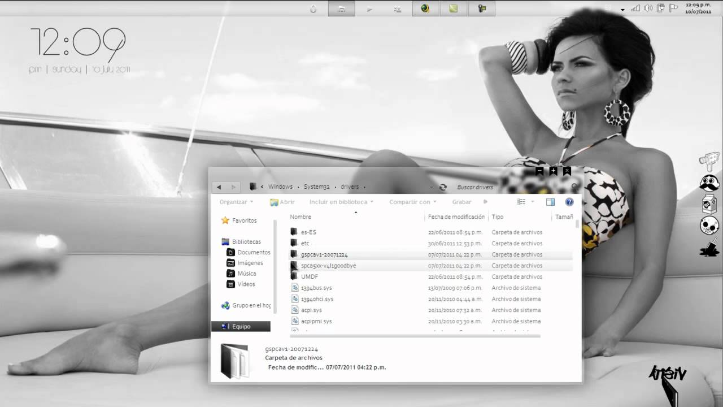The image size is (723, 407).
Task: Go forward with Explorer forward arrow
Action: [234, 187]
